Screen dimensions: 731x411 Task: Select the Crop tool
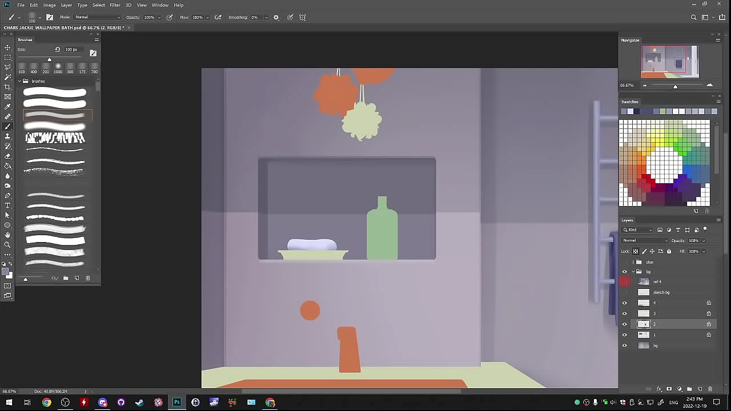[x=7, y=87]
